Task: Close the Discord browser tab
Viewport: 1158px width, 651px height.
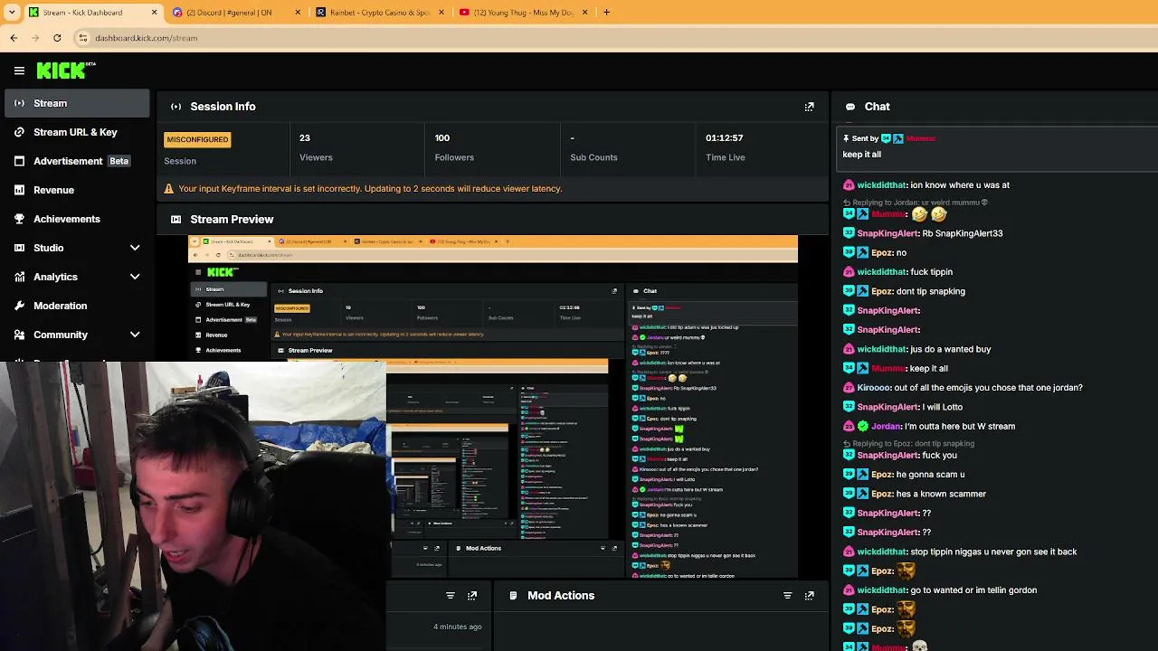Action: pos(298,13)
